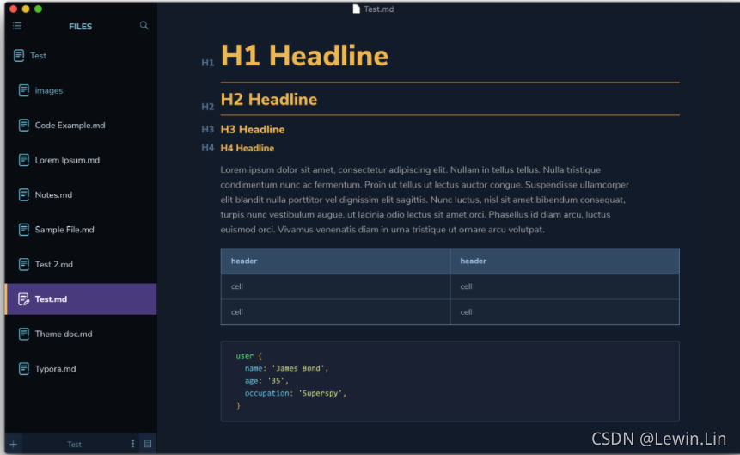This screenshot has width=740, height=455.
Task: Click the Typora.md file icon
Action: point(23,368)
